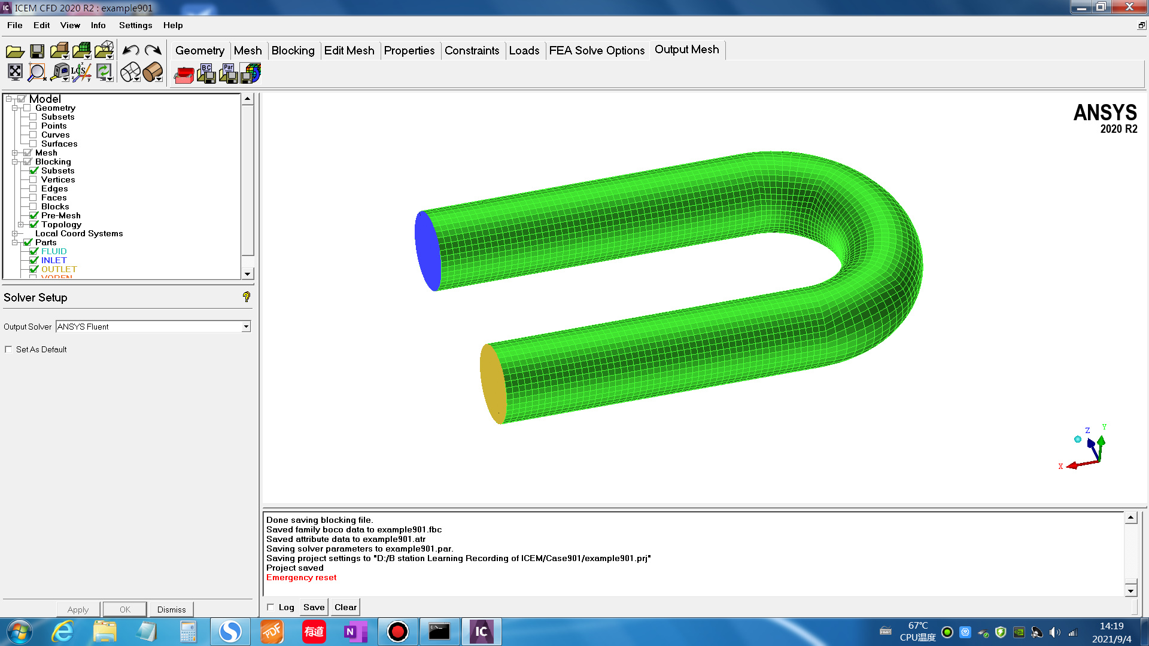Open the Output Solver dropdown
The width and height of the screenshot is (1149, 646).
[246, 327]
